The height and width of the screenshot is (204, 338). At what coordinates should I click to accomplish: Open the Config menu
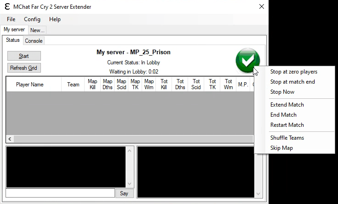32,19
